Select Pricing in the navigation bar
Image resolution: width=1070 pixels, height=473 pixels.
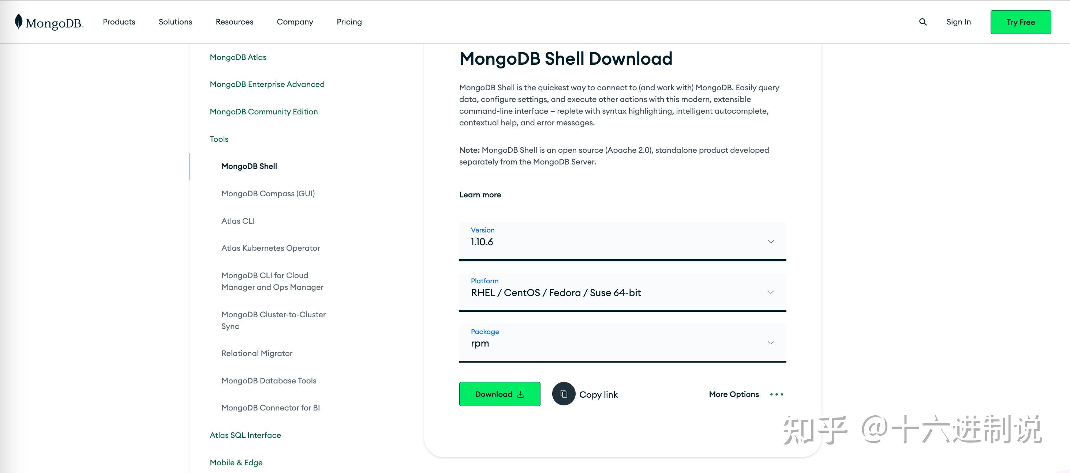[349, 22]
